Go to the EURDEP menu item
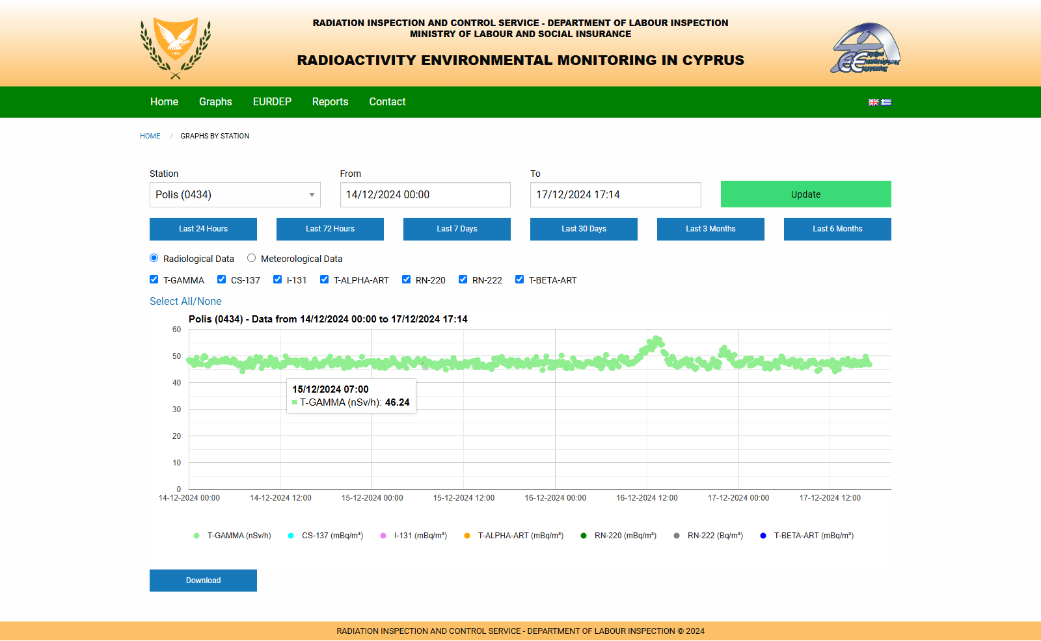 tap(272, 102)
